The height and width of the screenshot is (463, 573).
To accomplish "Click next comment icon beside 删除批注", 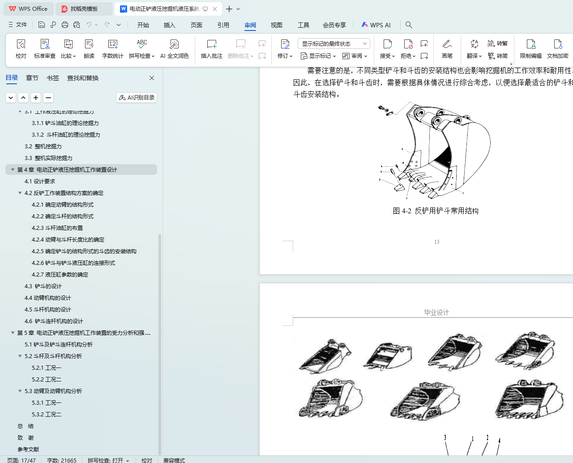I will (x=262, y=56).
